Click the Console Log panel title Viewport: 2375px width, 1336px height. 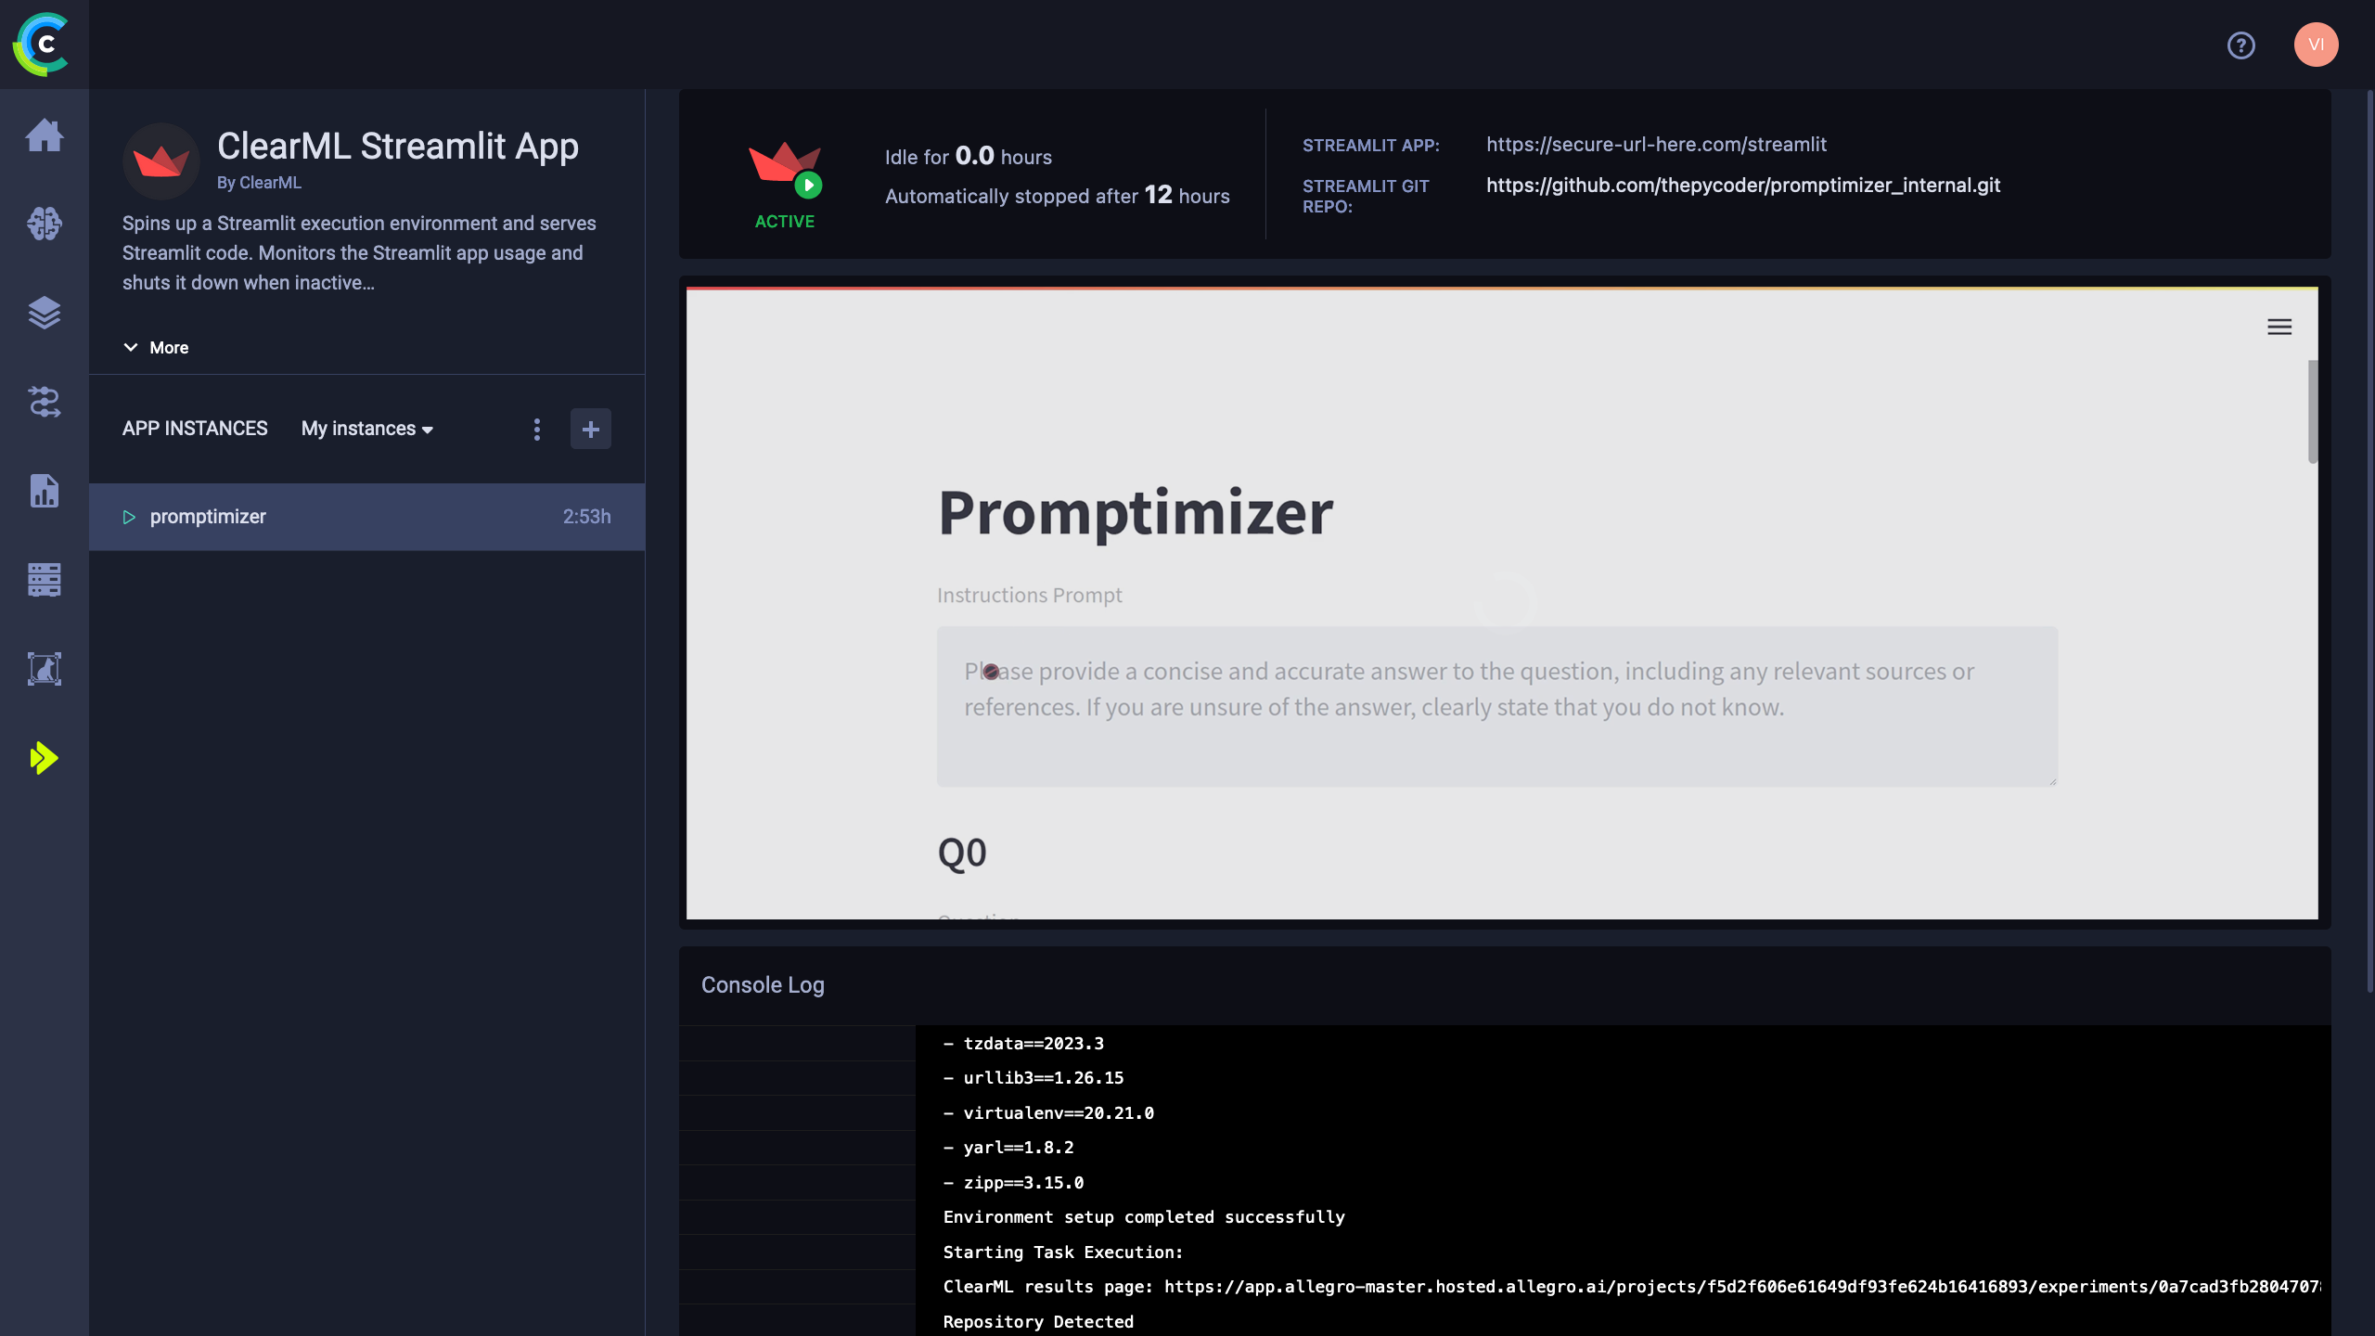[763, 985]
